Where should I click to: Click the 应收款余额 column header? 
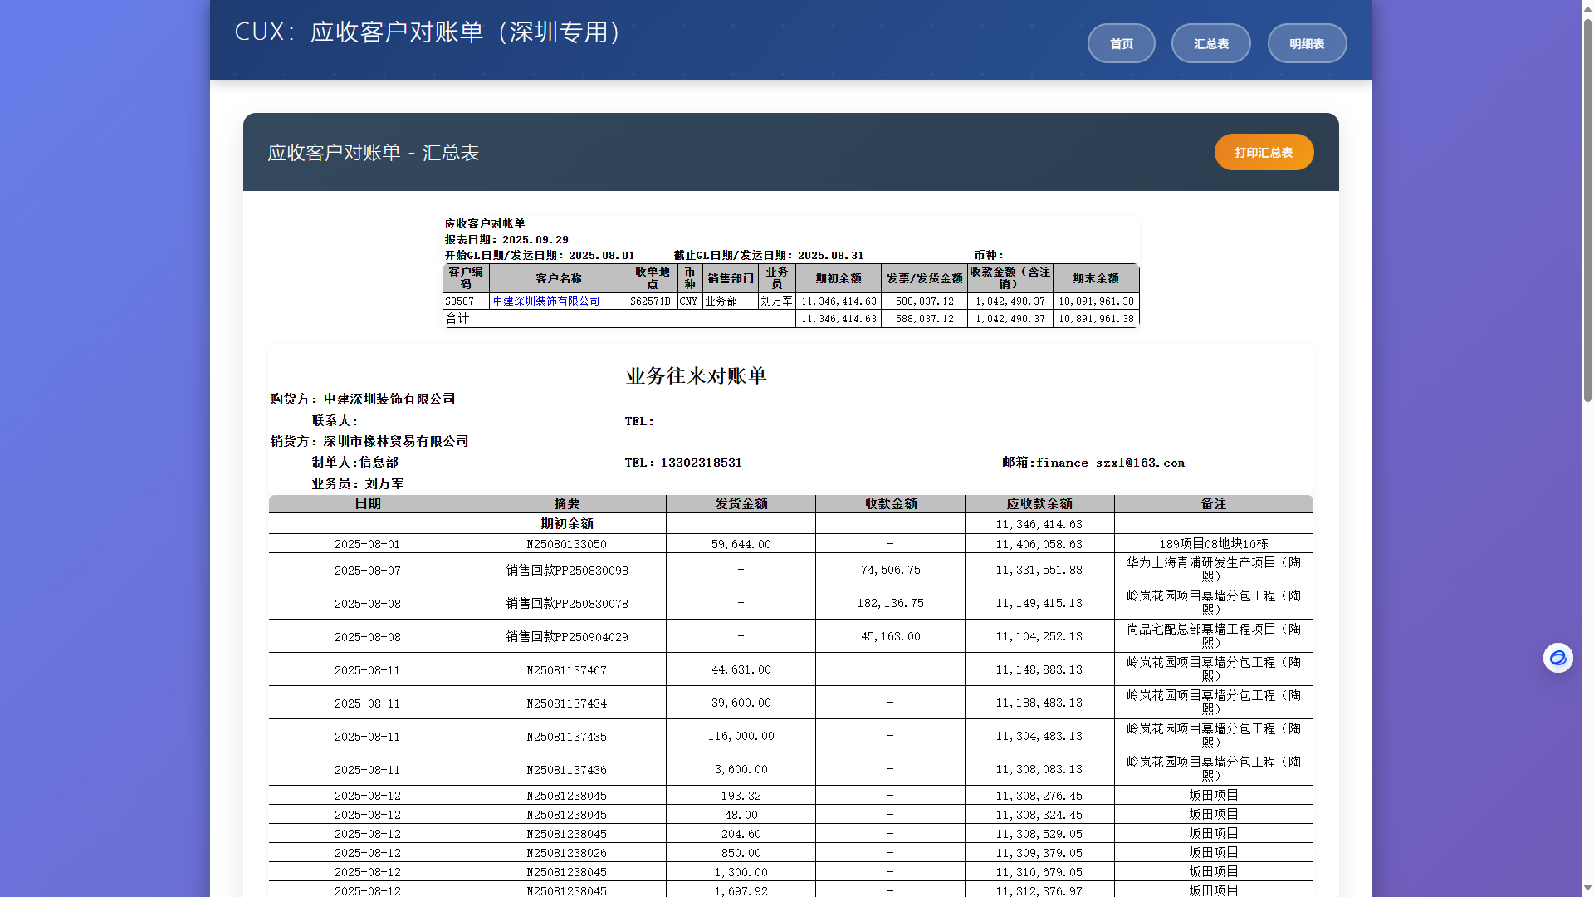(x=1039, y=504)
